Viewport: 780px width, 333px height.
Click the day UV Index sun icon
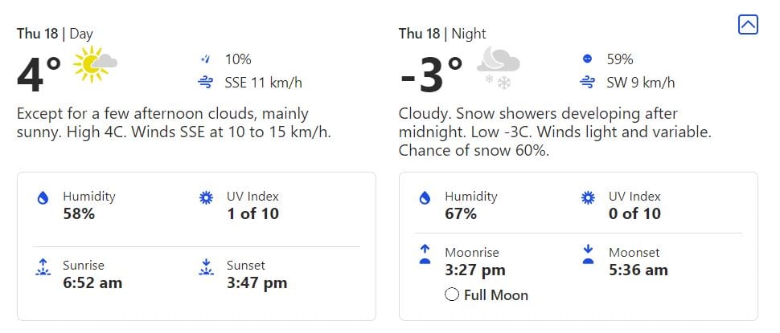tap(205, 197)
